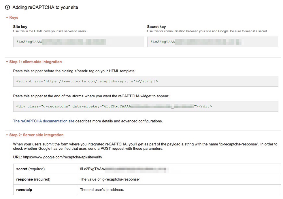Click the disclosure triangle next to Keys
Viewport: 283px width, 199px height.
point(7,18)
